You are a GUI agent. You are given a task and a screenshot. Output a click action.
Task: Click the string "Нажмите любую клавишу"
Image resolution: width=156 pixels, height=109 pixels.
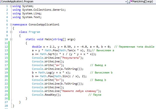[79, 91]
